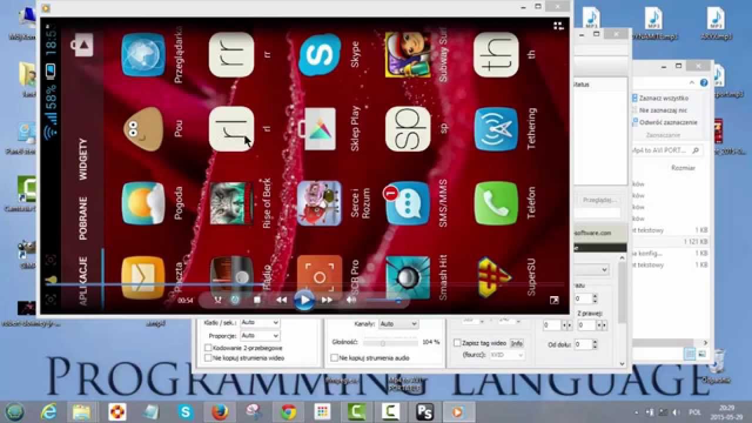Select the top-middle MP3 desktop file
The height and width of the screenshot is (423, 752).
pos(653,23)
